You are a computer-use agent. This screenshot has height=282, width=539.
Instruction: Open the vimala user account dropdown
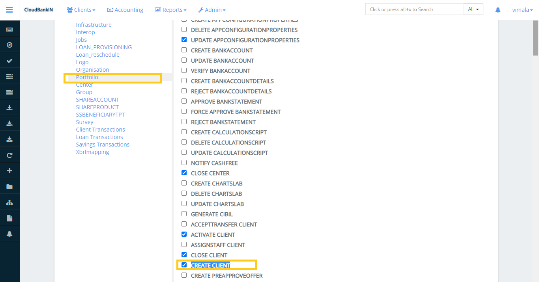(522, 9)
